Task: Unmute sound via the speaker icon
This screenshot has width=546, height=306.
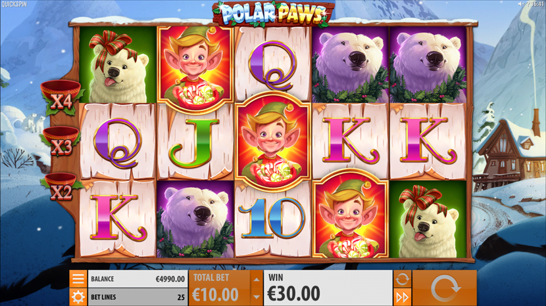Action: (520, 4)
